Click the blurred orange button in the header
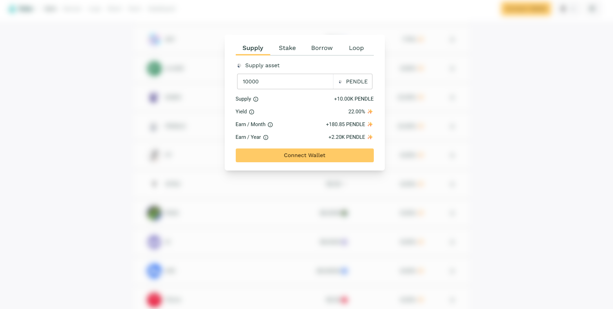613x309 pixels. [x=526, y=9]
